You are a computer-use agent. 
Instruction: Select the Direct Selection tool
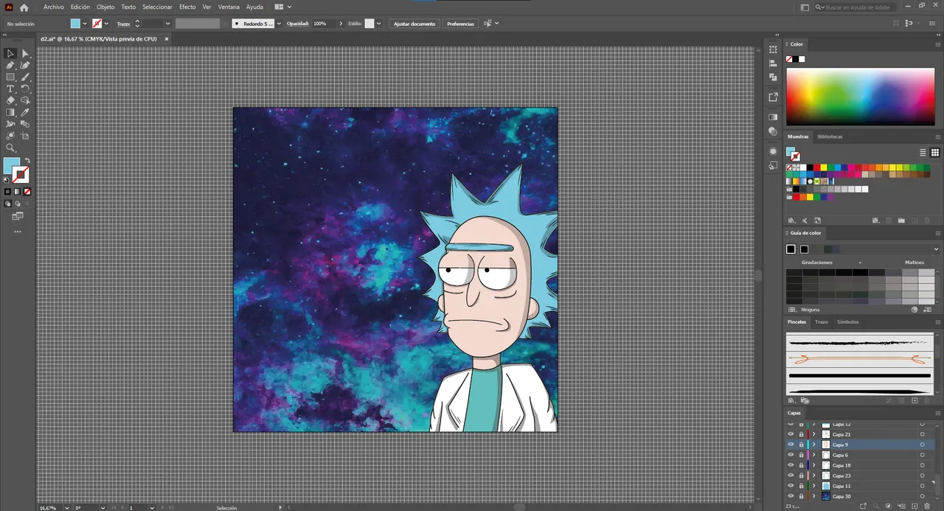point(25,53)
